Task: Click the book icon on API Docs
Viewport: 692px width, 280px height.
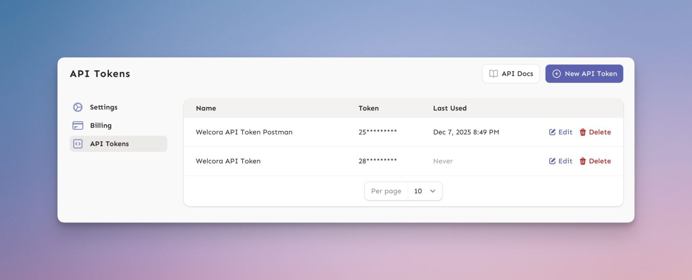Action: pos(493,74)
